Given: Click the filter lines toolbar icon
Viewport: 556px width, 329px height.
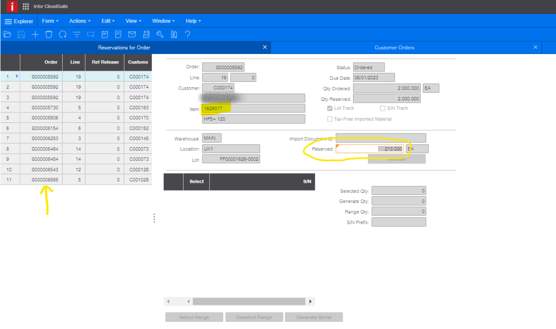Looking at the screenshot, I should click(x=77, y=34).
